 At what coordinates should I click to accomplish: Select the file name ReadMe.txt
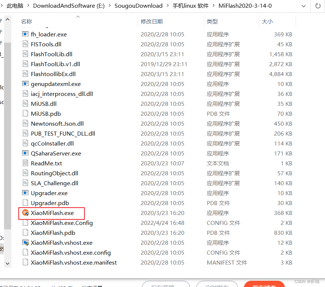tap(46, 164)
